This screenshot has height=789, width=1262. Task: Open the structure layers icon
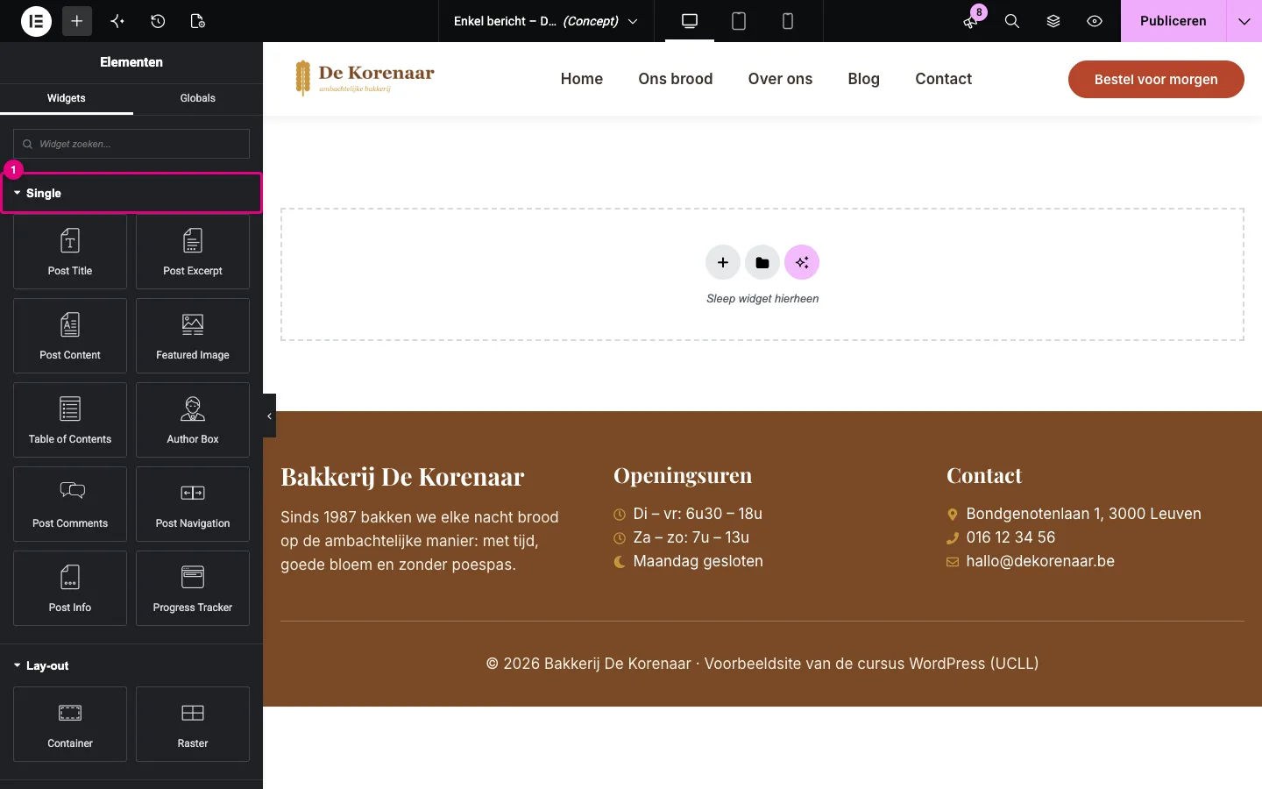tap(1053, 21)
